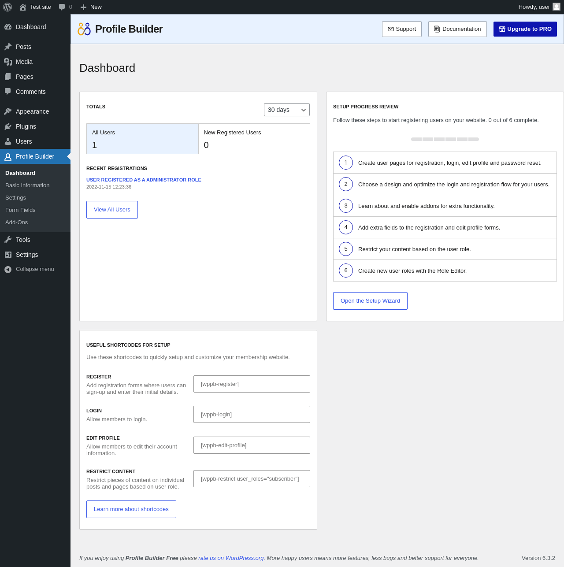Screen dimensions: 564x567
Task: Open the comments bubble icon in admin bar
Action: coord(62,7)
